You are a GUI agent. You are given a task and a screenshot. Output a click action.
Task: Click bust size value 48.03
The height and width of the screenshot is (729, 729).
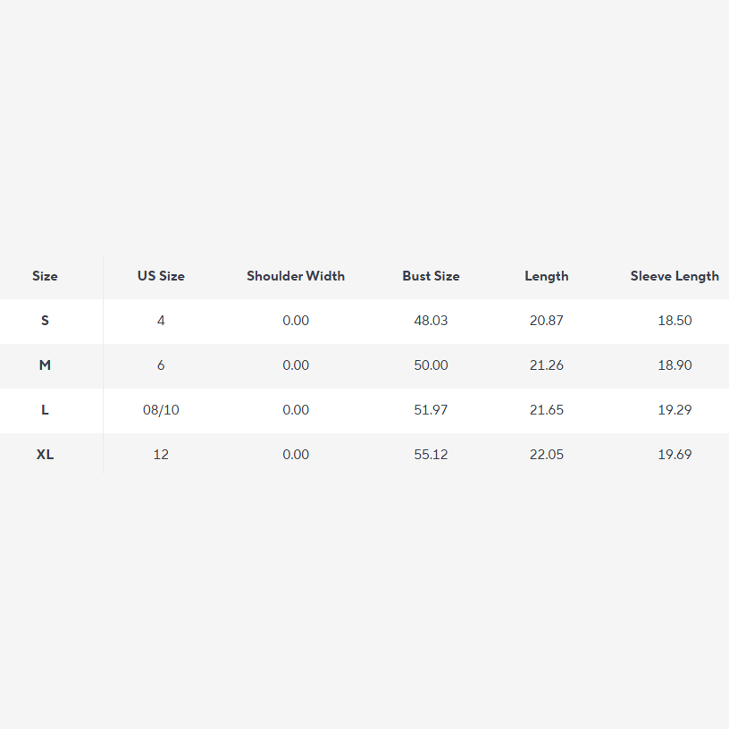coord(431,321)
